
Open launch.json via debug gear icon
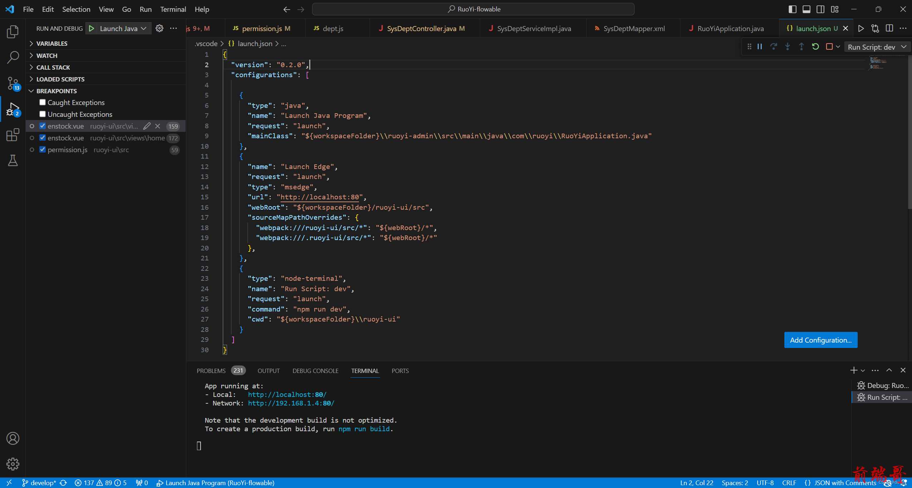tap(159, 28)
